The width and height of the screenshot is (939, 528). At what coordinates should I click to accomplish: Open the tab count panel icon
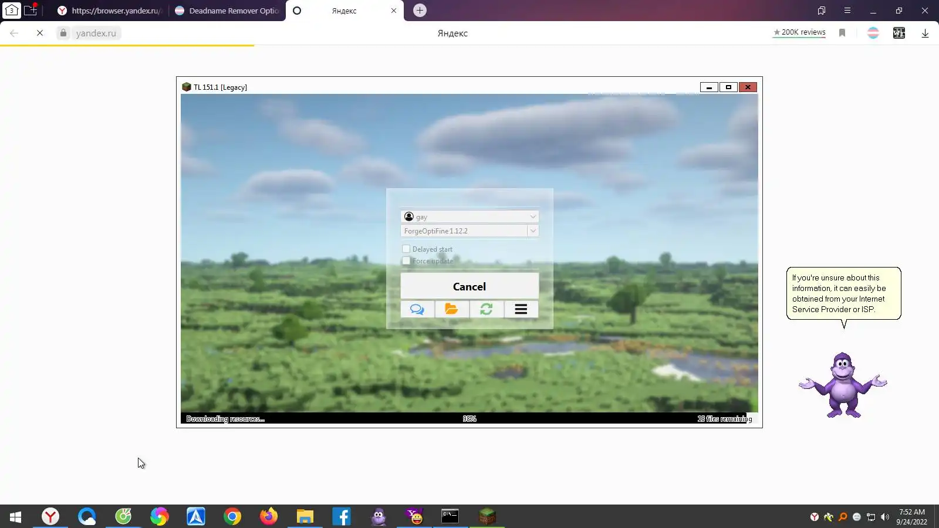pos(12,10)
